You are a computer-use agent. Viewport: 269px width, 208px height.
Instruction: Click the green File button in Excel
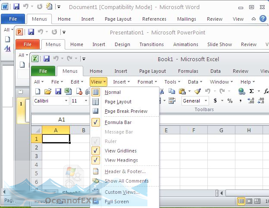[x=43, y=71]
